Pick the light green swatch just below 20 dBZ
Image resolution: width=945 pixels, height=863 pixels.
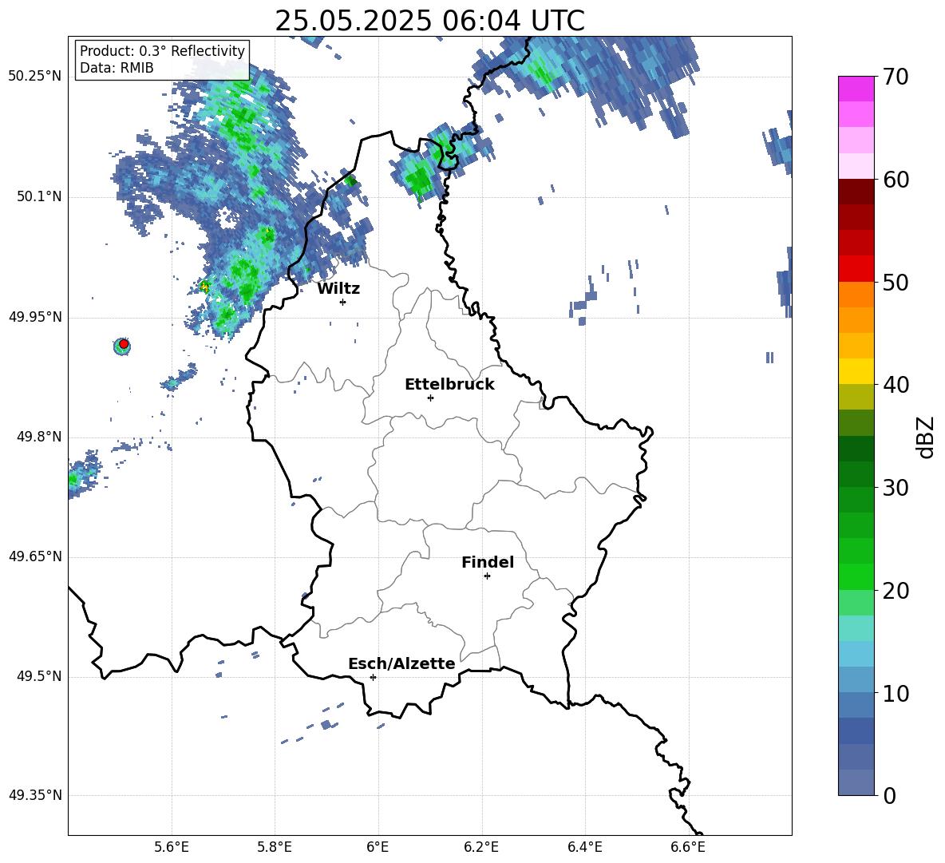click(x=856, y=602)
